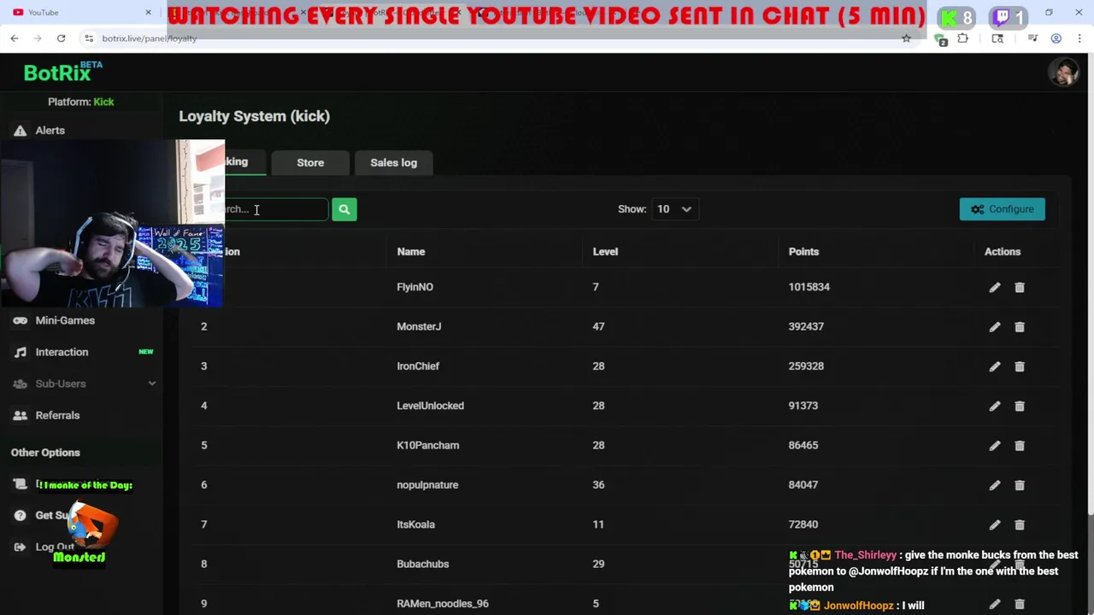The width and height of the screenshot is (1094, 615).
Task: Close the YouTube browser tab
Action: click(148, 12)
